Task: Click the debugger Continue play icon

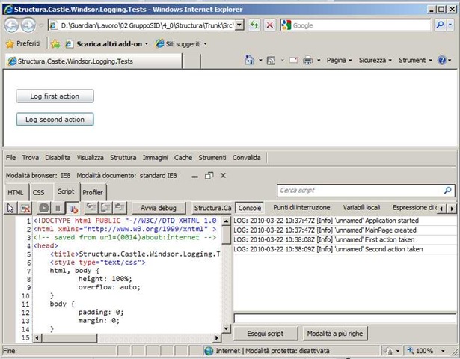Action: click(x=44, y=208)
